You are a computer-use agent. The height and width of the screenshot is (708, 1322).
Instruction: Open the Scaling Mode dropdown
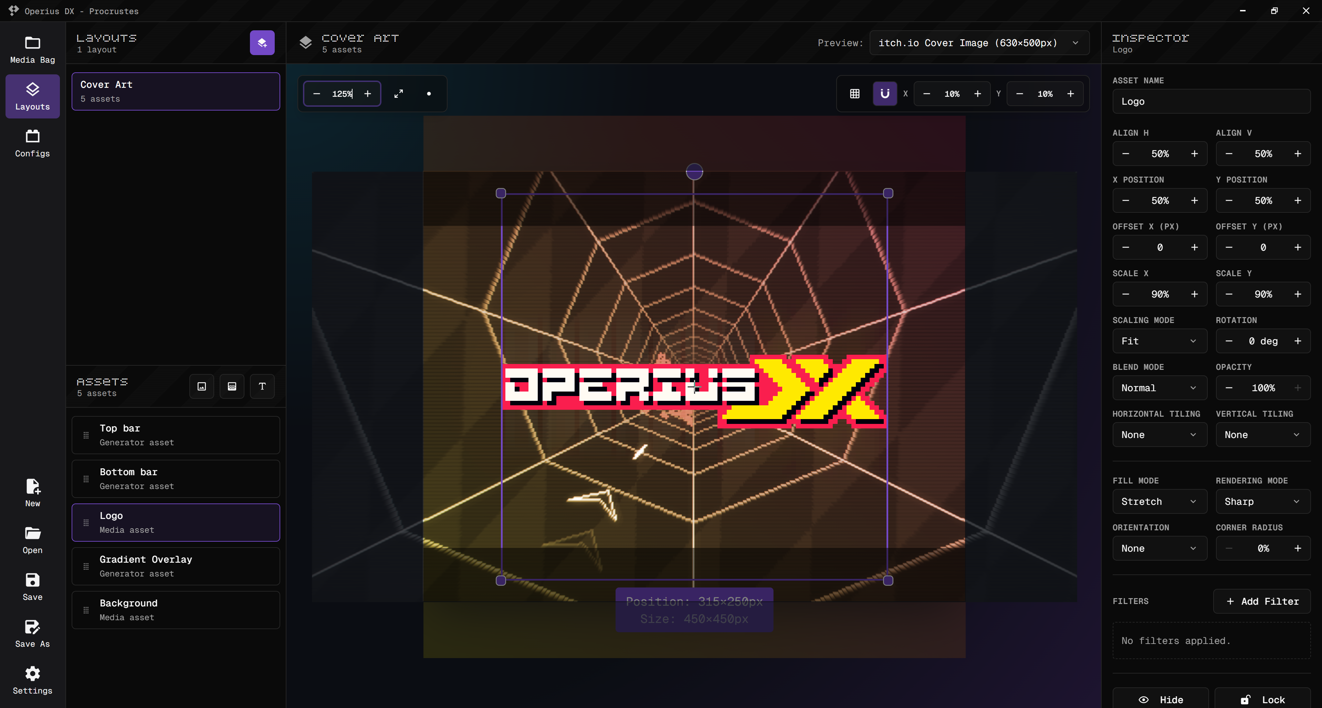point(1159,341)
